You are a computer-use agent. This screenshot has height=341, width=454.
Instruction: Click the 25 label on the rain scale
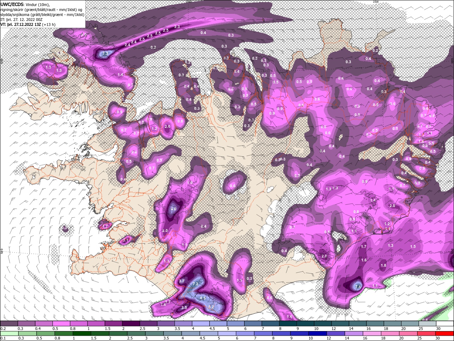point(420,339)
